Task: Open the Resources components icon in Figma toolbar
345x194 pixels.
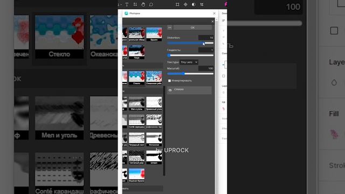Action: [135, 4]
